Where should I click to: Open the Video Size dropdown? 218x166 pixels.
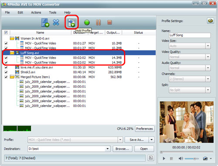pyautogui.click(x=208, y=46)
